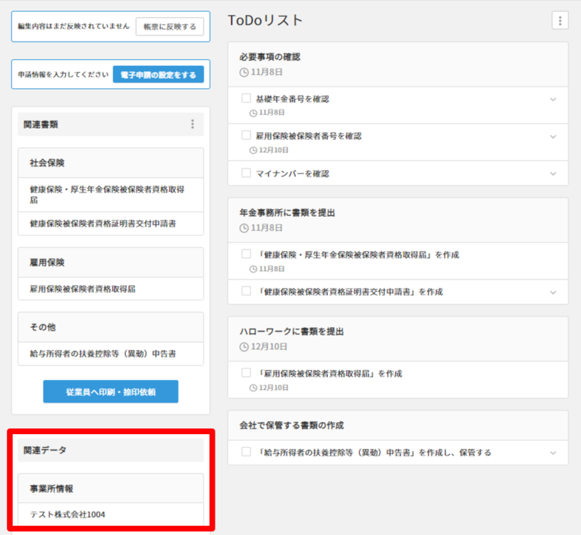Expand the 基礎年金番号を確認 item chevron
This screenshot has height=535, width=581.
(553, 100)
